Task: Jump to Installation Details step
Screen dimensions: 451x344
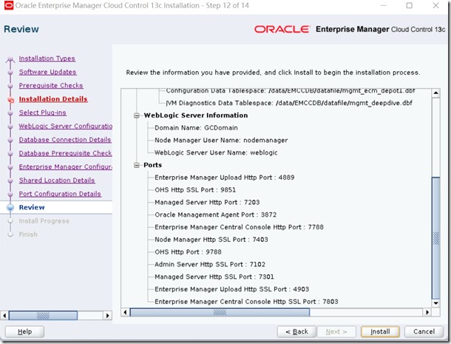Action: [53, 99]
